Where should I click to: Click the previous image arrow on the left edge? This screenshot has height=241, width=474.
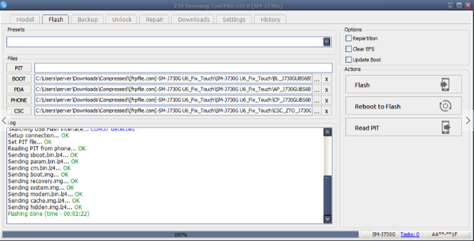click(4, 120)
